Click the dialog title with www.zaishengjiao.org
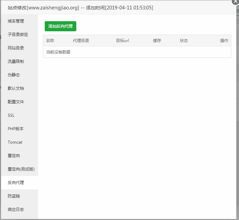The width and height of the screenshot is (239, 220). click(x=80, y=8)
